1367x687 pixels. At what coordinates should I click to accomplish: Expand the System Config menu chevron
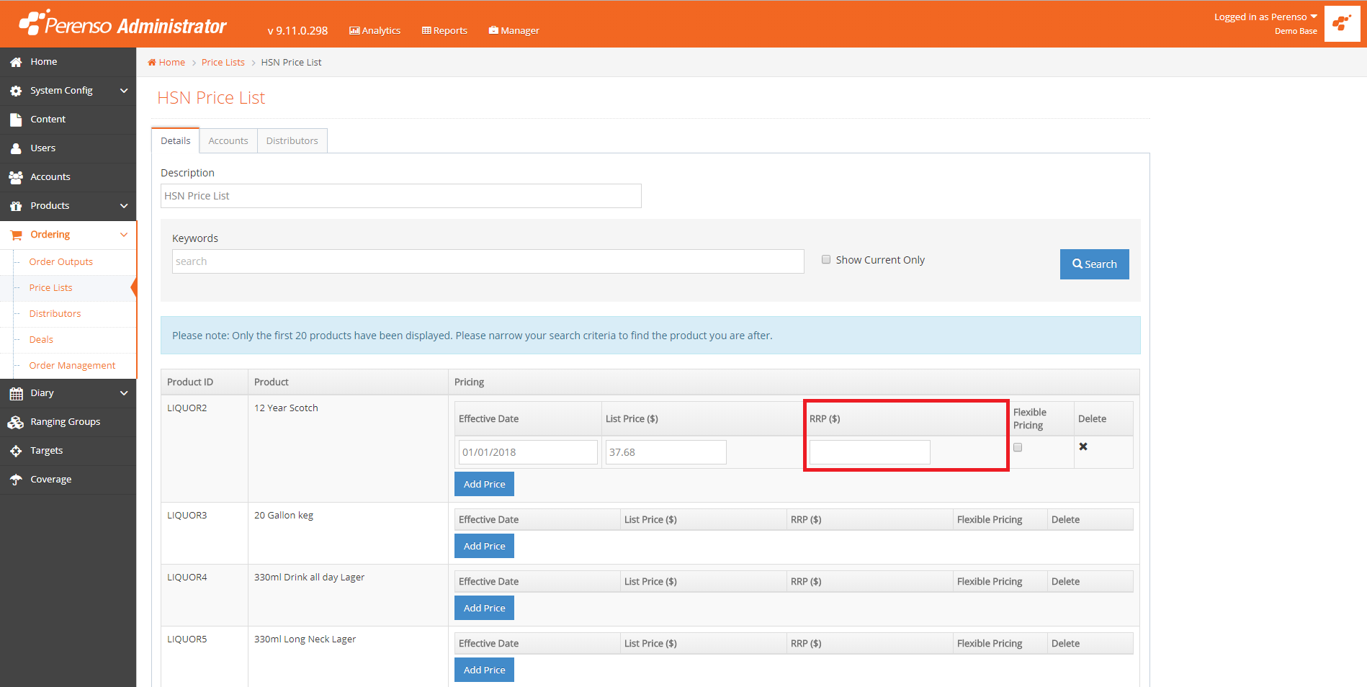124,91
